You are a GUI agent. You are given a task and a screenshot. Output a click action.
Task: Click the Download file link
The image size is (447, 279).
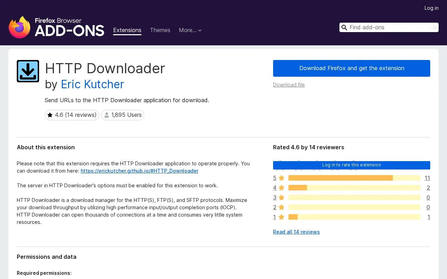point(289,85)
